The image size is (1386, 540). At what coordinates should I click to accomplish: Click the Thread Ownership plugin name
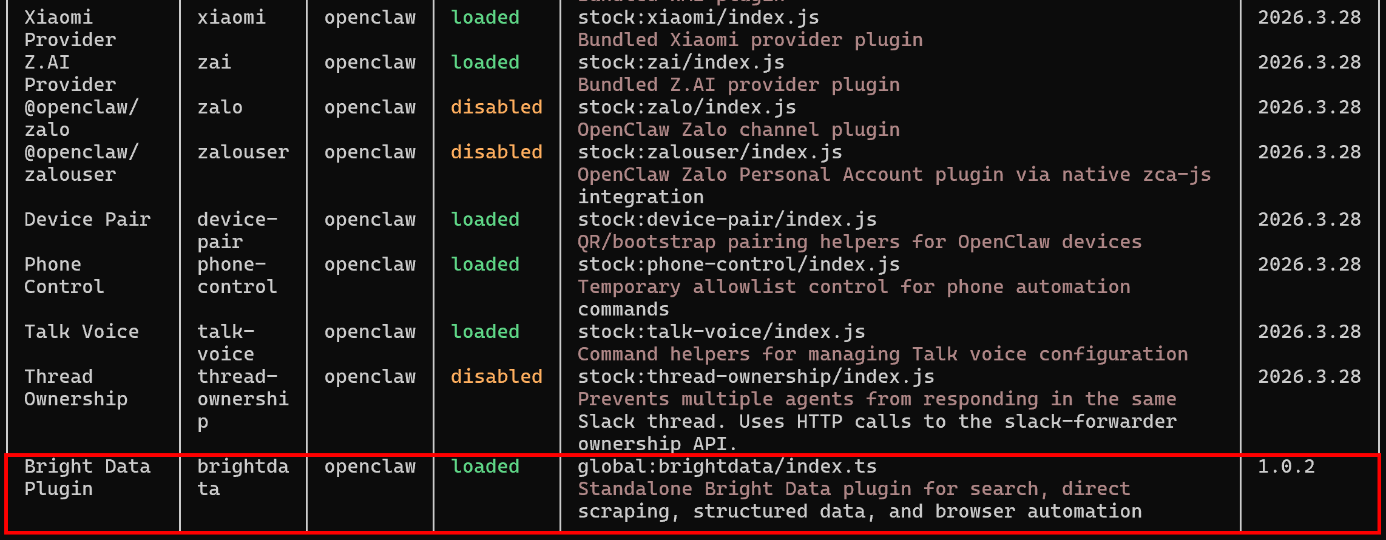[x=76, y=388]
